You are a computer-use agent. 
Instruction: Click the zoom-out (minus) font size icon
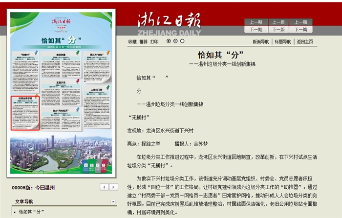tap(175, 41)
